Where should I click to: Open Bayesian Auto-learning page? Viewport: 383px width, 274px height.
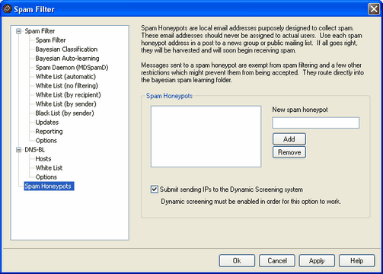[x=67, y=59]
